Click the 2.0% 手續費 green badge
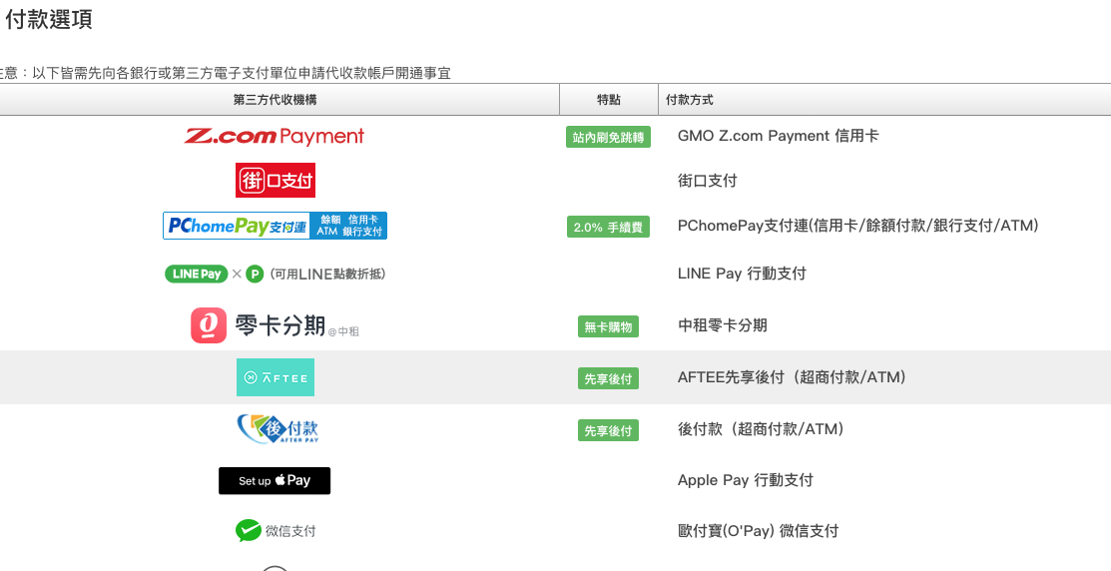 coord(608,227)
